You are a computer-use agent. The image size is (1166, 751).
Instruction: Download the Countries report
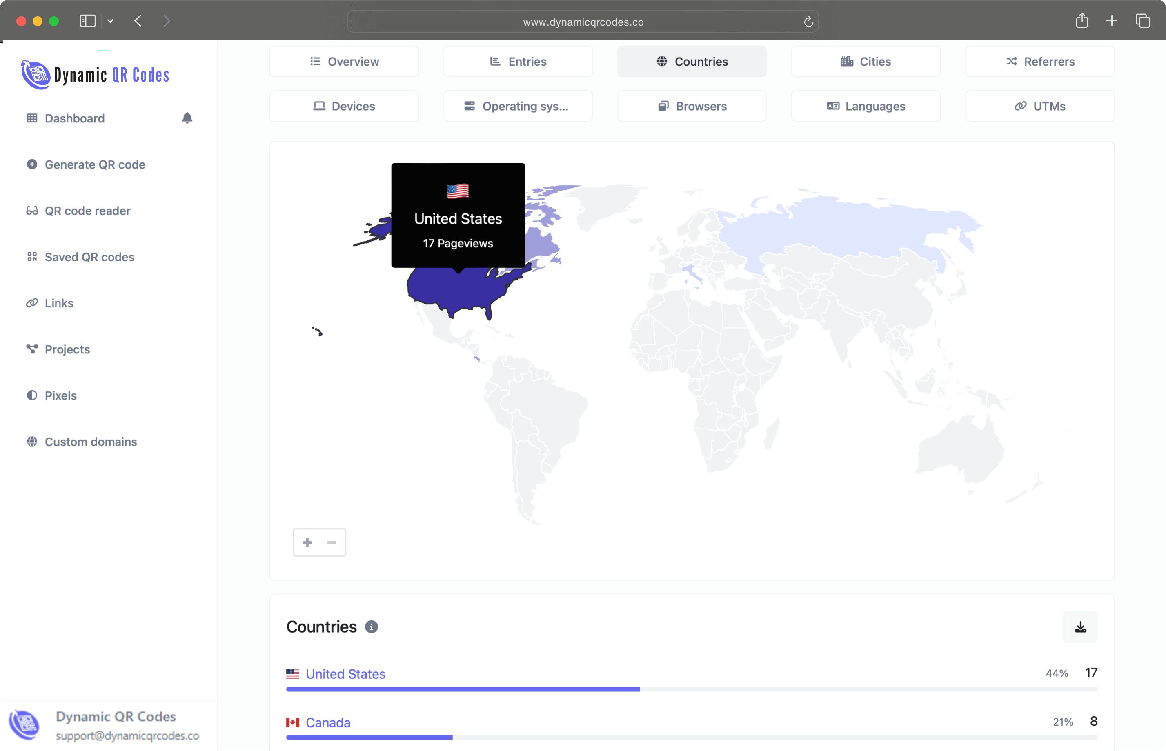1080,627
